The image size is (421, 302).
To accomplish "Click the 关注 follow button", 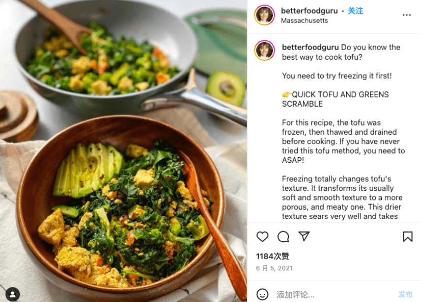I will pyautogui.click(x=355, y=11).
